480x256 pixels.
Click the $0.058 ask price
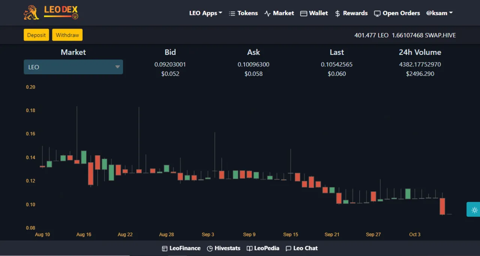[253, 74]
